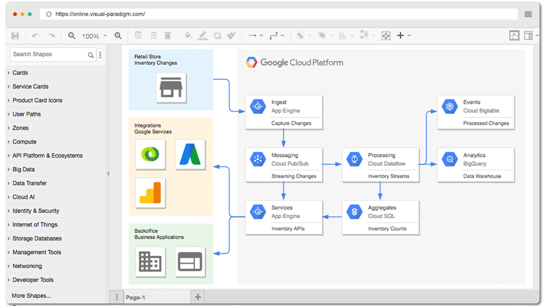
Task: Expand the Cloud AI category
Action: [56, 197]
